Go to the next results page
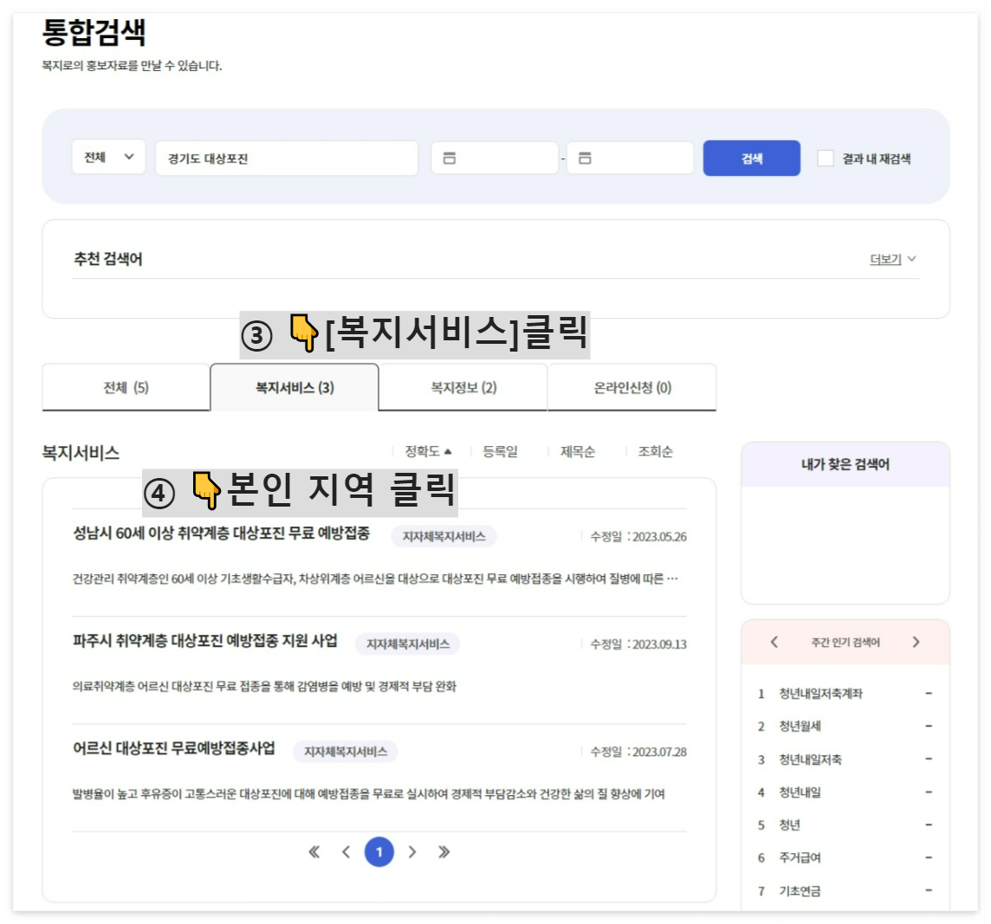991x924 pixels. pyautogui.click(x=412, y=851)
